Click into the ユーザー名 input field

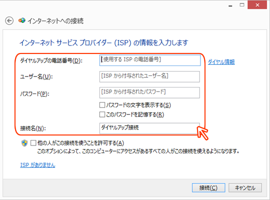point(149,76)
